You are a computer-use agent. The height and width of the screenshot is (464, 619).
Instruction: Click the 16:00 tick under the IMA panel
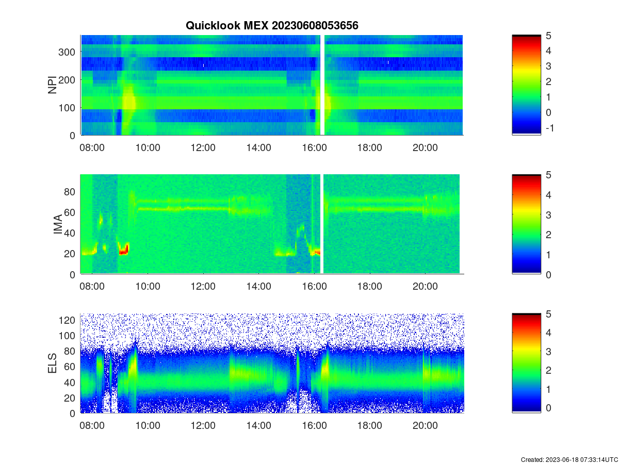coord(314,287)
